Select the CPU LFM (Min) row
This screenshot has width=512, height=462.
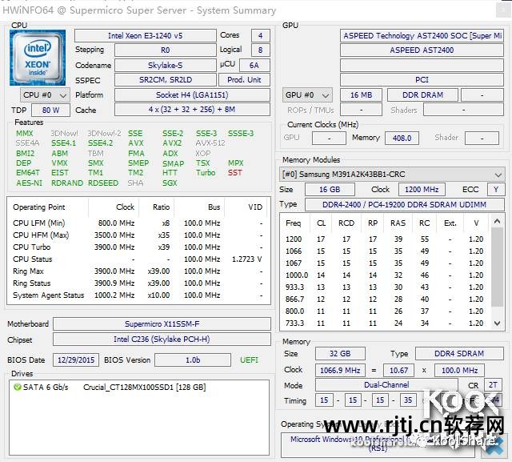click(x=138, y=223)
